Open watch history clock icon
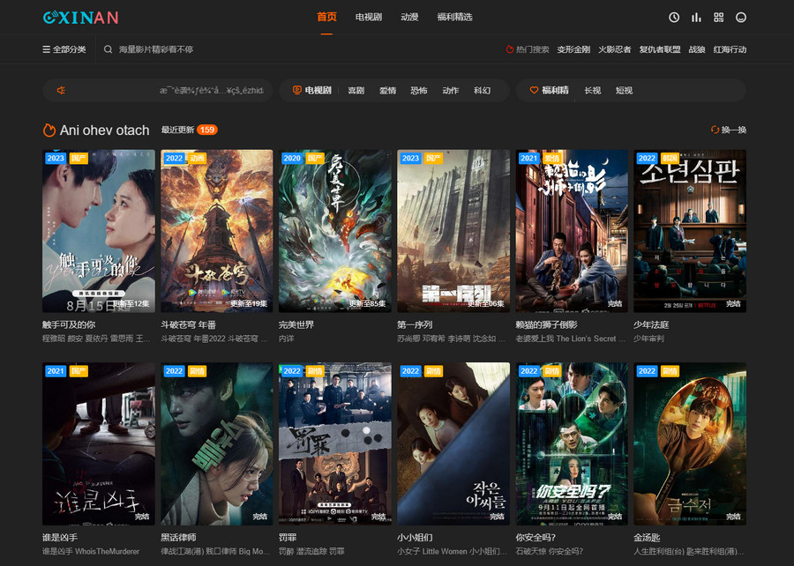The width and height of the screenshot is (794, 566). [x=674, y=17]
